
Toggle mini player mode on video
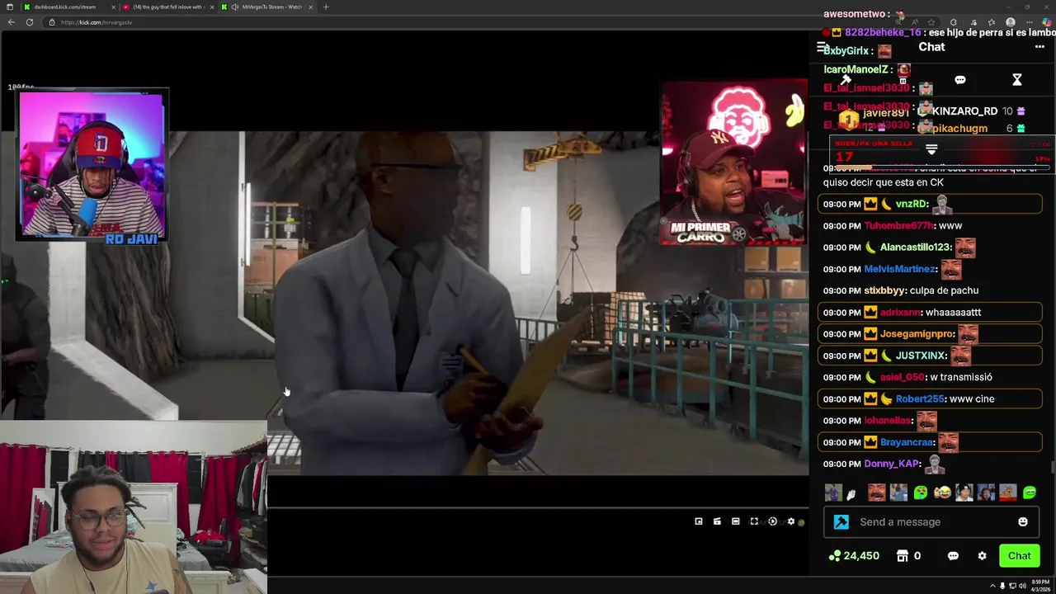[699, 521]
